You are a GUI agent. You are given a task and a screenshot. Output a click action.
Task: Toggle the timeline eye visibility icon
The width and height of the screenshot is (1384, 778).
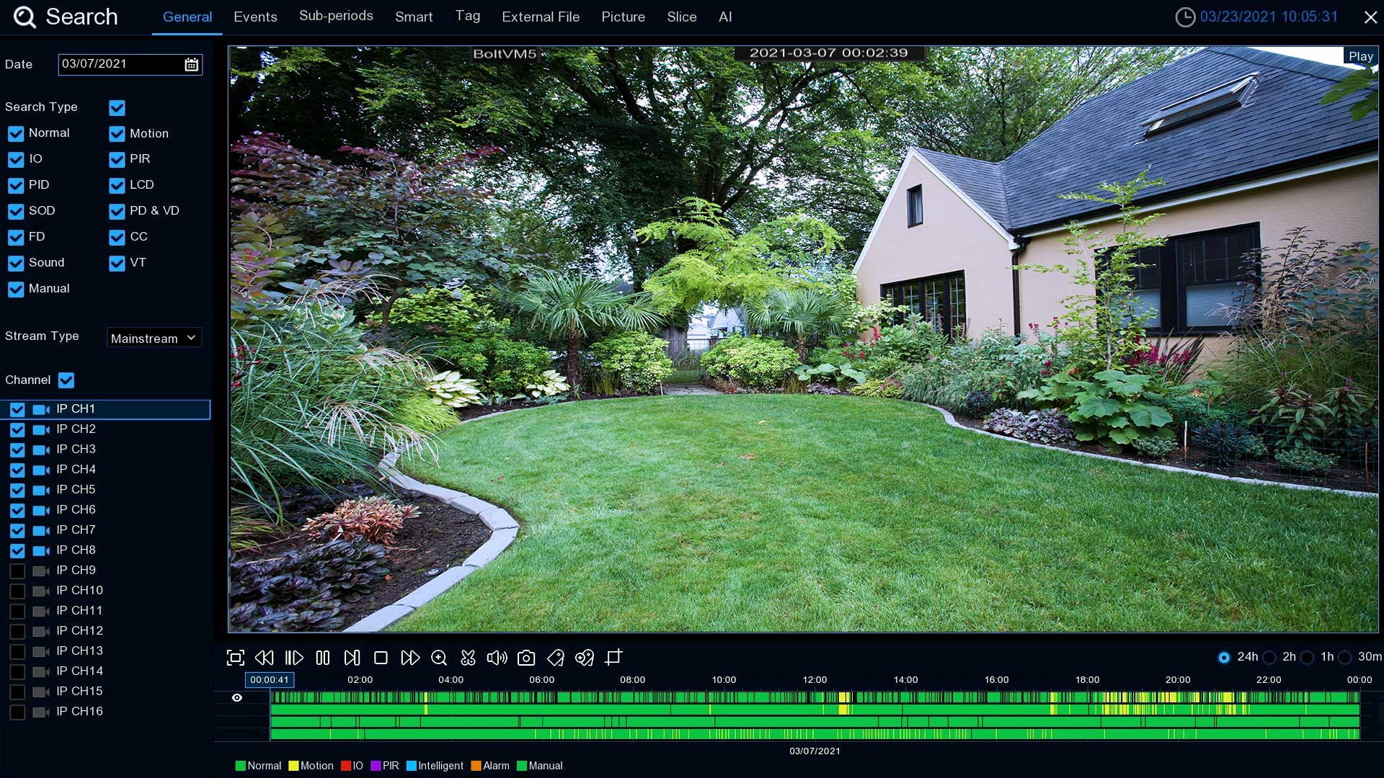[x=237, y=697]
